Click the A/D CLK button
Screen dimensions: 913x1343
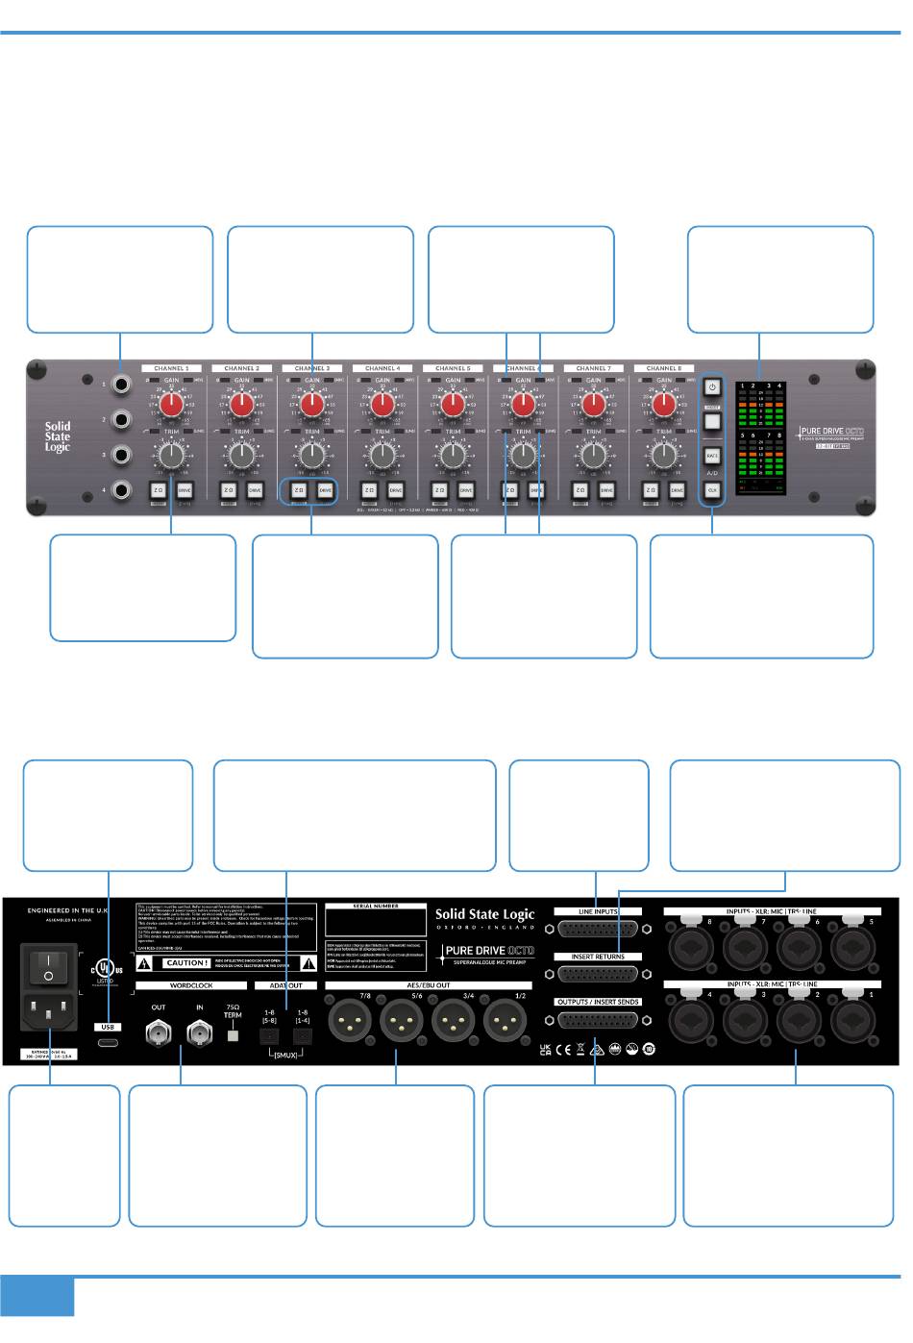712,490
